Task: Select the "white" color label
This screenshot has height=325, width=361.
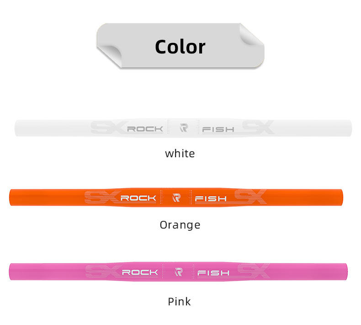Action: pyautogui.click(x=180, y=154)
